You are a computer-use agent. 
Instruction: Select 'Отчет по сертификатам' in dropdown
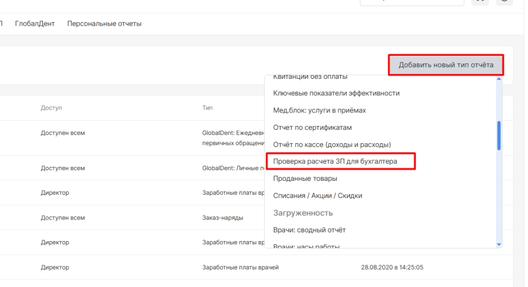[312, 127]
